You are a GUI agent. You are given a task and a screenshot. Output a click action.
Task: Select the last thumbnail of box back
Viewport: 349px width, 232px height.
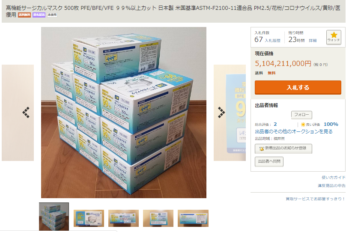click(x=193, y=218)
